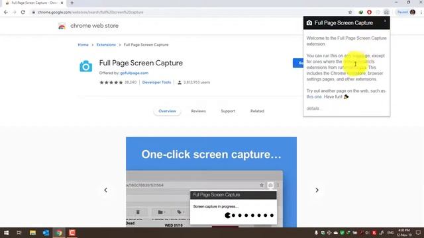This screenshot has height=238, width=424.
Task: Switch to the Reviews tab
Action: coord(199,111)
